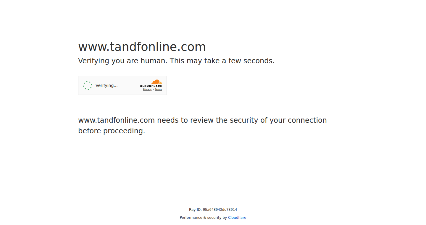Viewport: 426px width, 225px height.
Task: Click the green spinning verification loader icon
Action: click(88, 85)
